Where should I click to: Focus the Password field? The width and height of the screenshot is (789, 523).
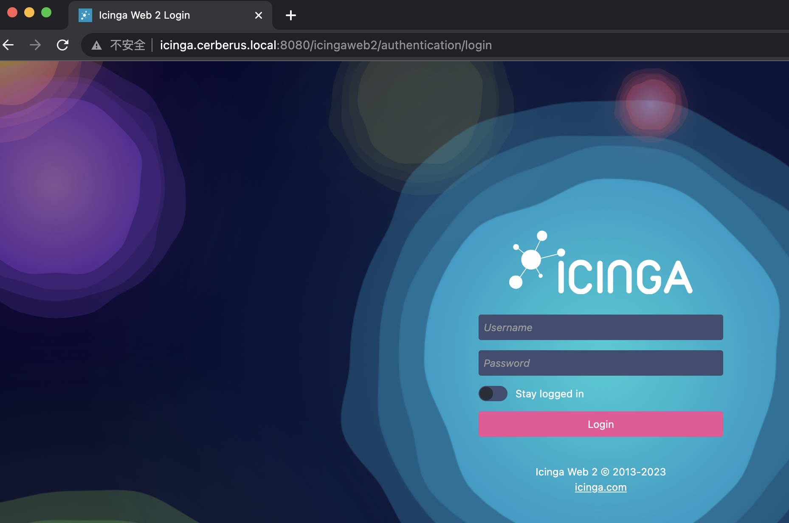tap(600, 363)
